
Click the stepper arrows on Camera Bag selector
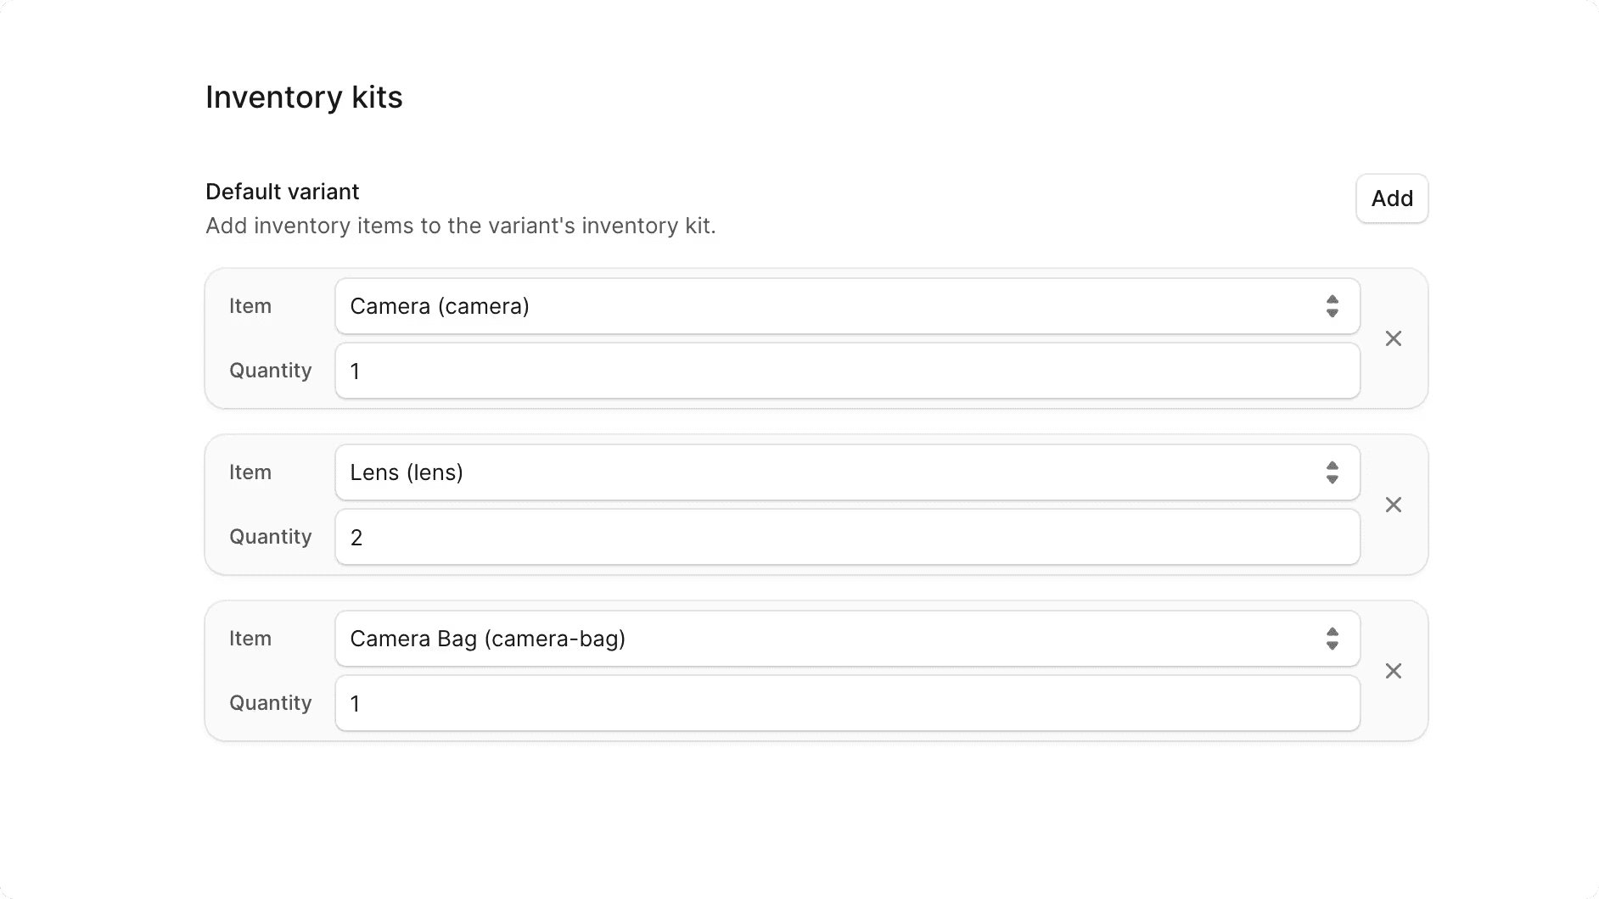click(1332, 639)
